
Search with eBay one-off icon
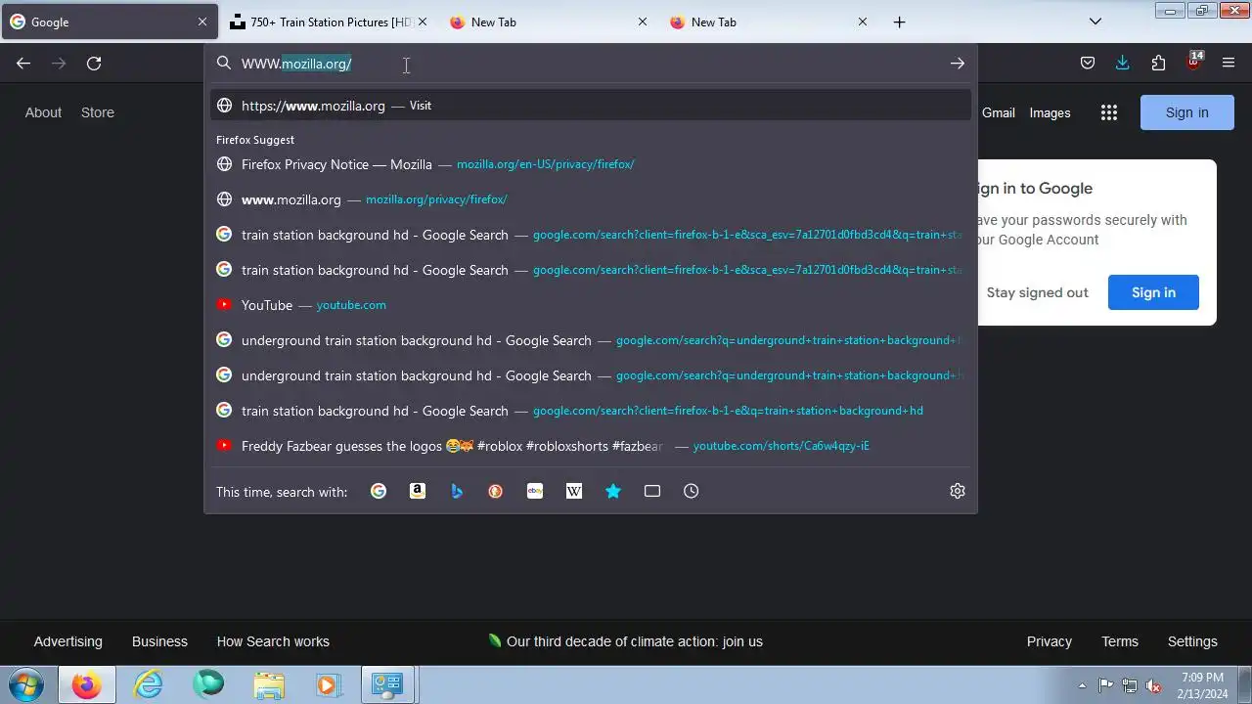click(535, 491)
